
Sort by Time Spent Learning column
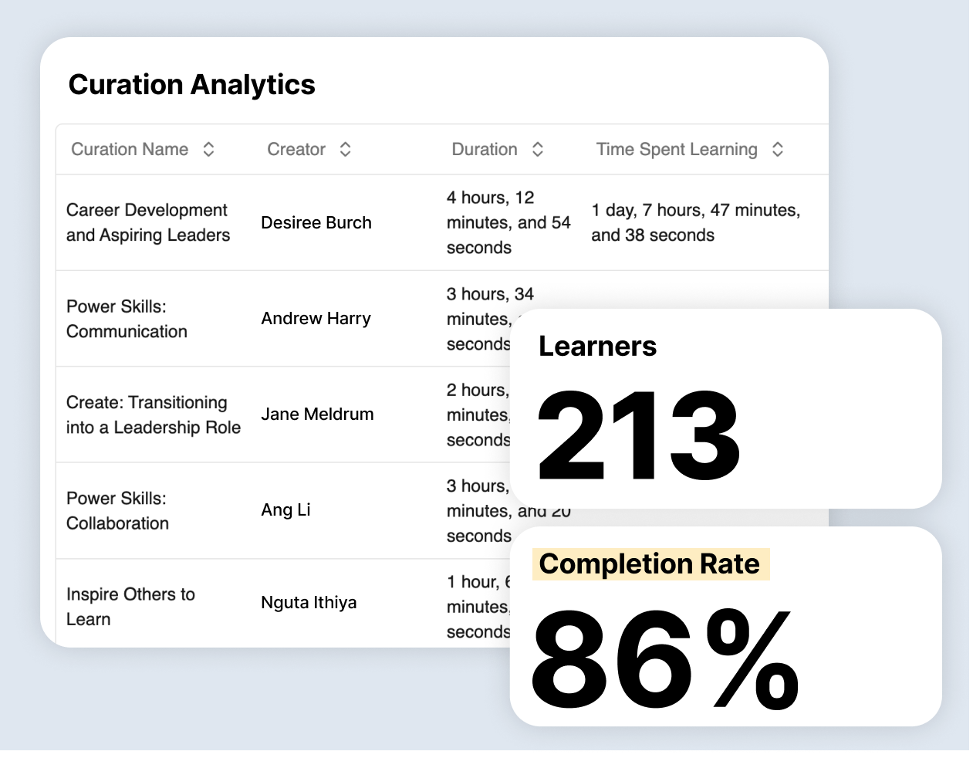(676, 149)
